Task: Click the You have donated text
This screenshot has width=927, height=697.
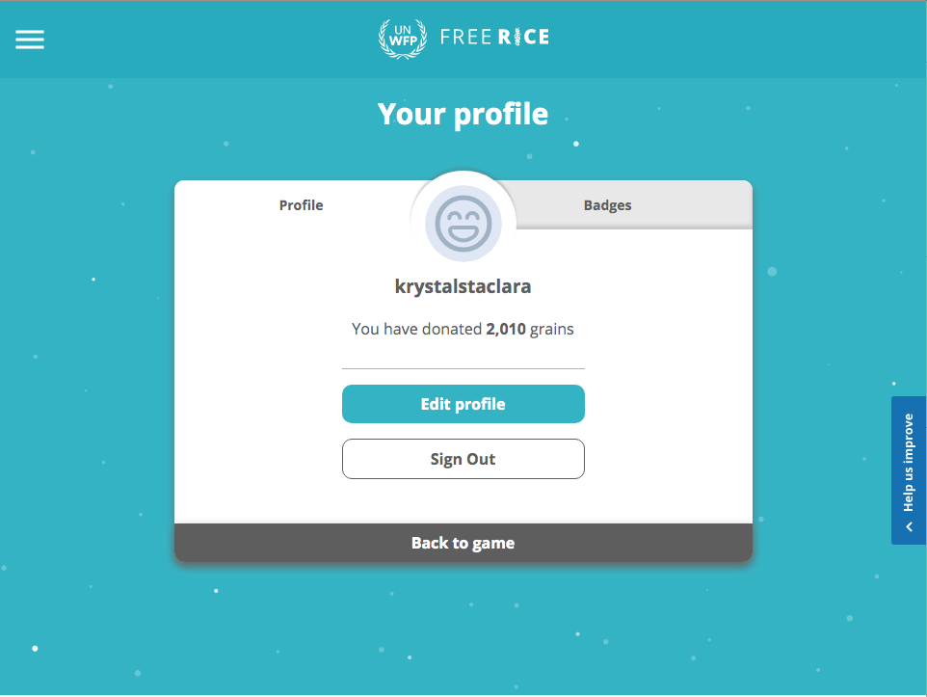Action: pyautogui.click(x=416, y=329)
